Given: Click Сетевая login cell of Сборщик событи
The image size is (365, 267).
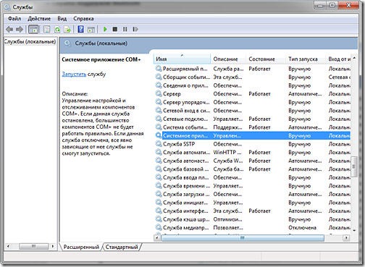Looking at the screenshot, I should point(340,77).
